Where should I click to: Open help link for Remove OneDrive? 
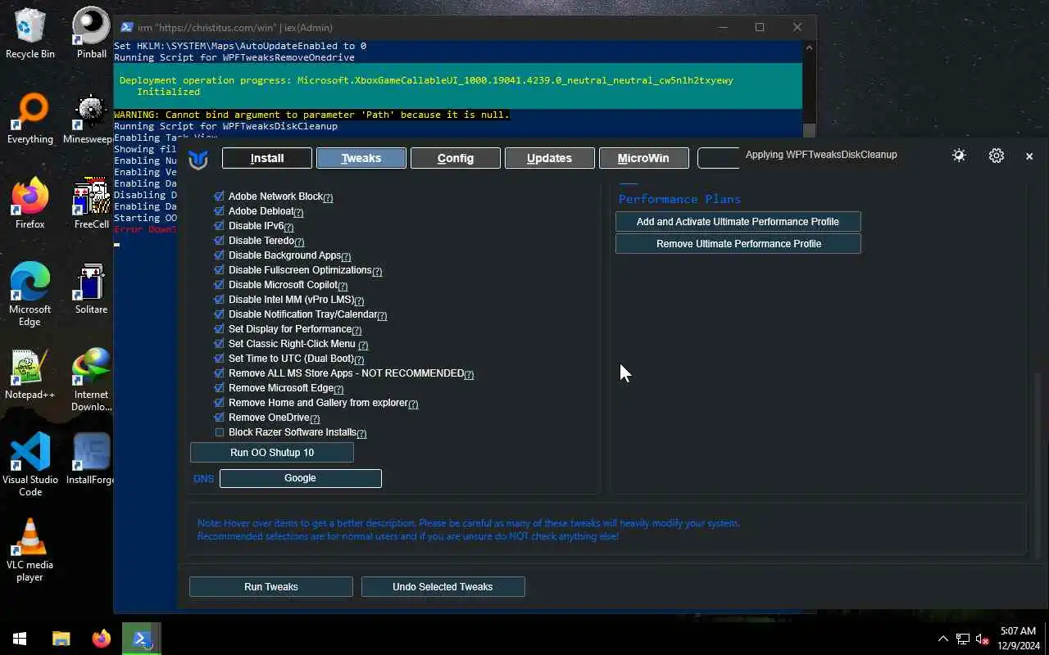point(315,418)
